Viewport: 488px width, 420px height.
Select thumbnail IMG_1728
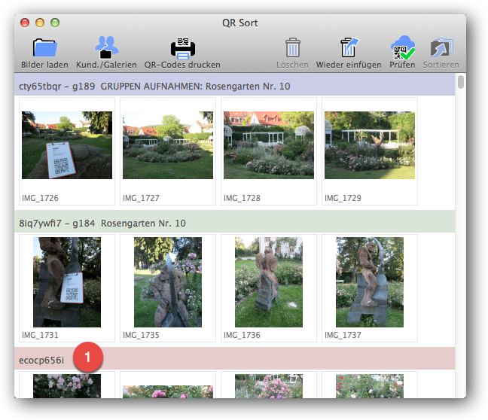[269, 145]
